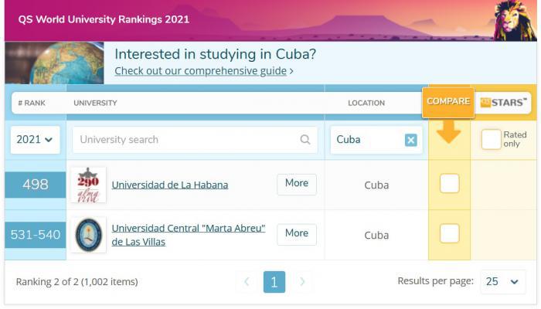Go to previous results page arrow

(247, 282)
